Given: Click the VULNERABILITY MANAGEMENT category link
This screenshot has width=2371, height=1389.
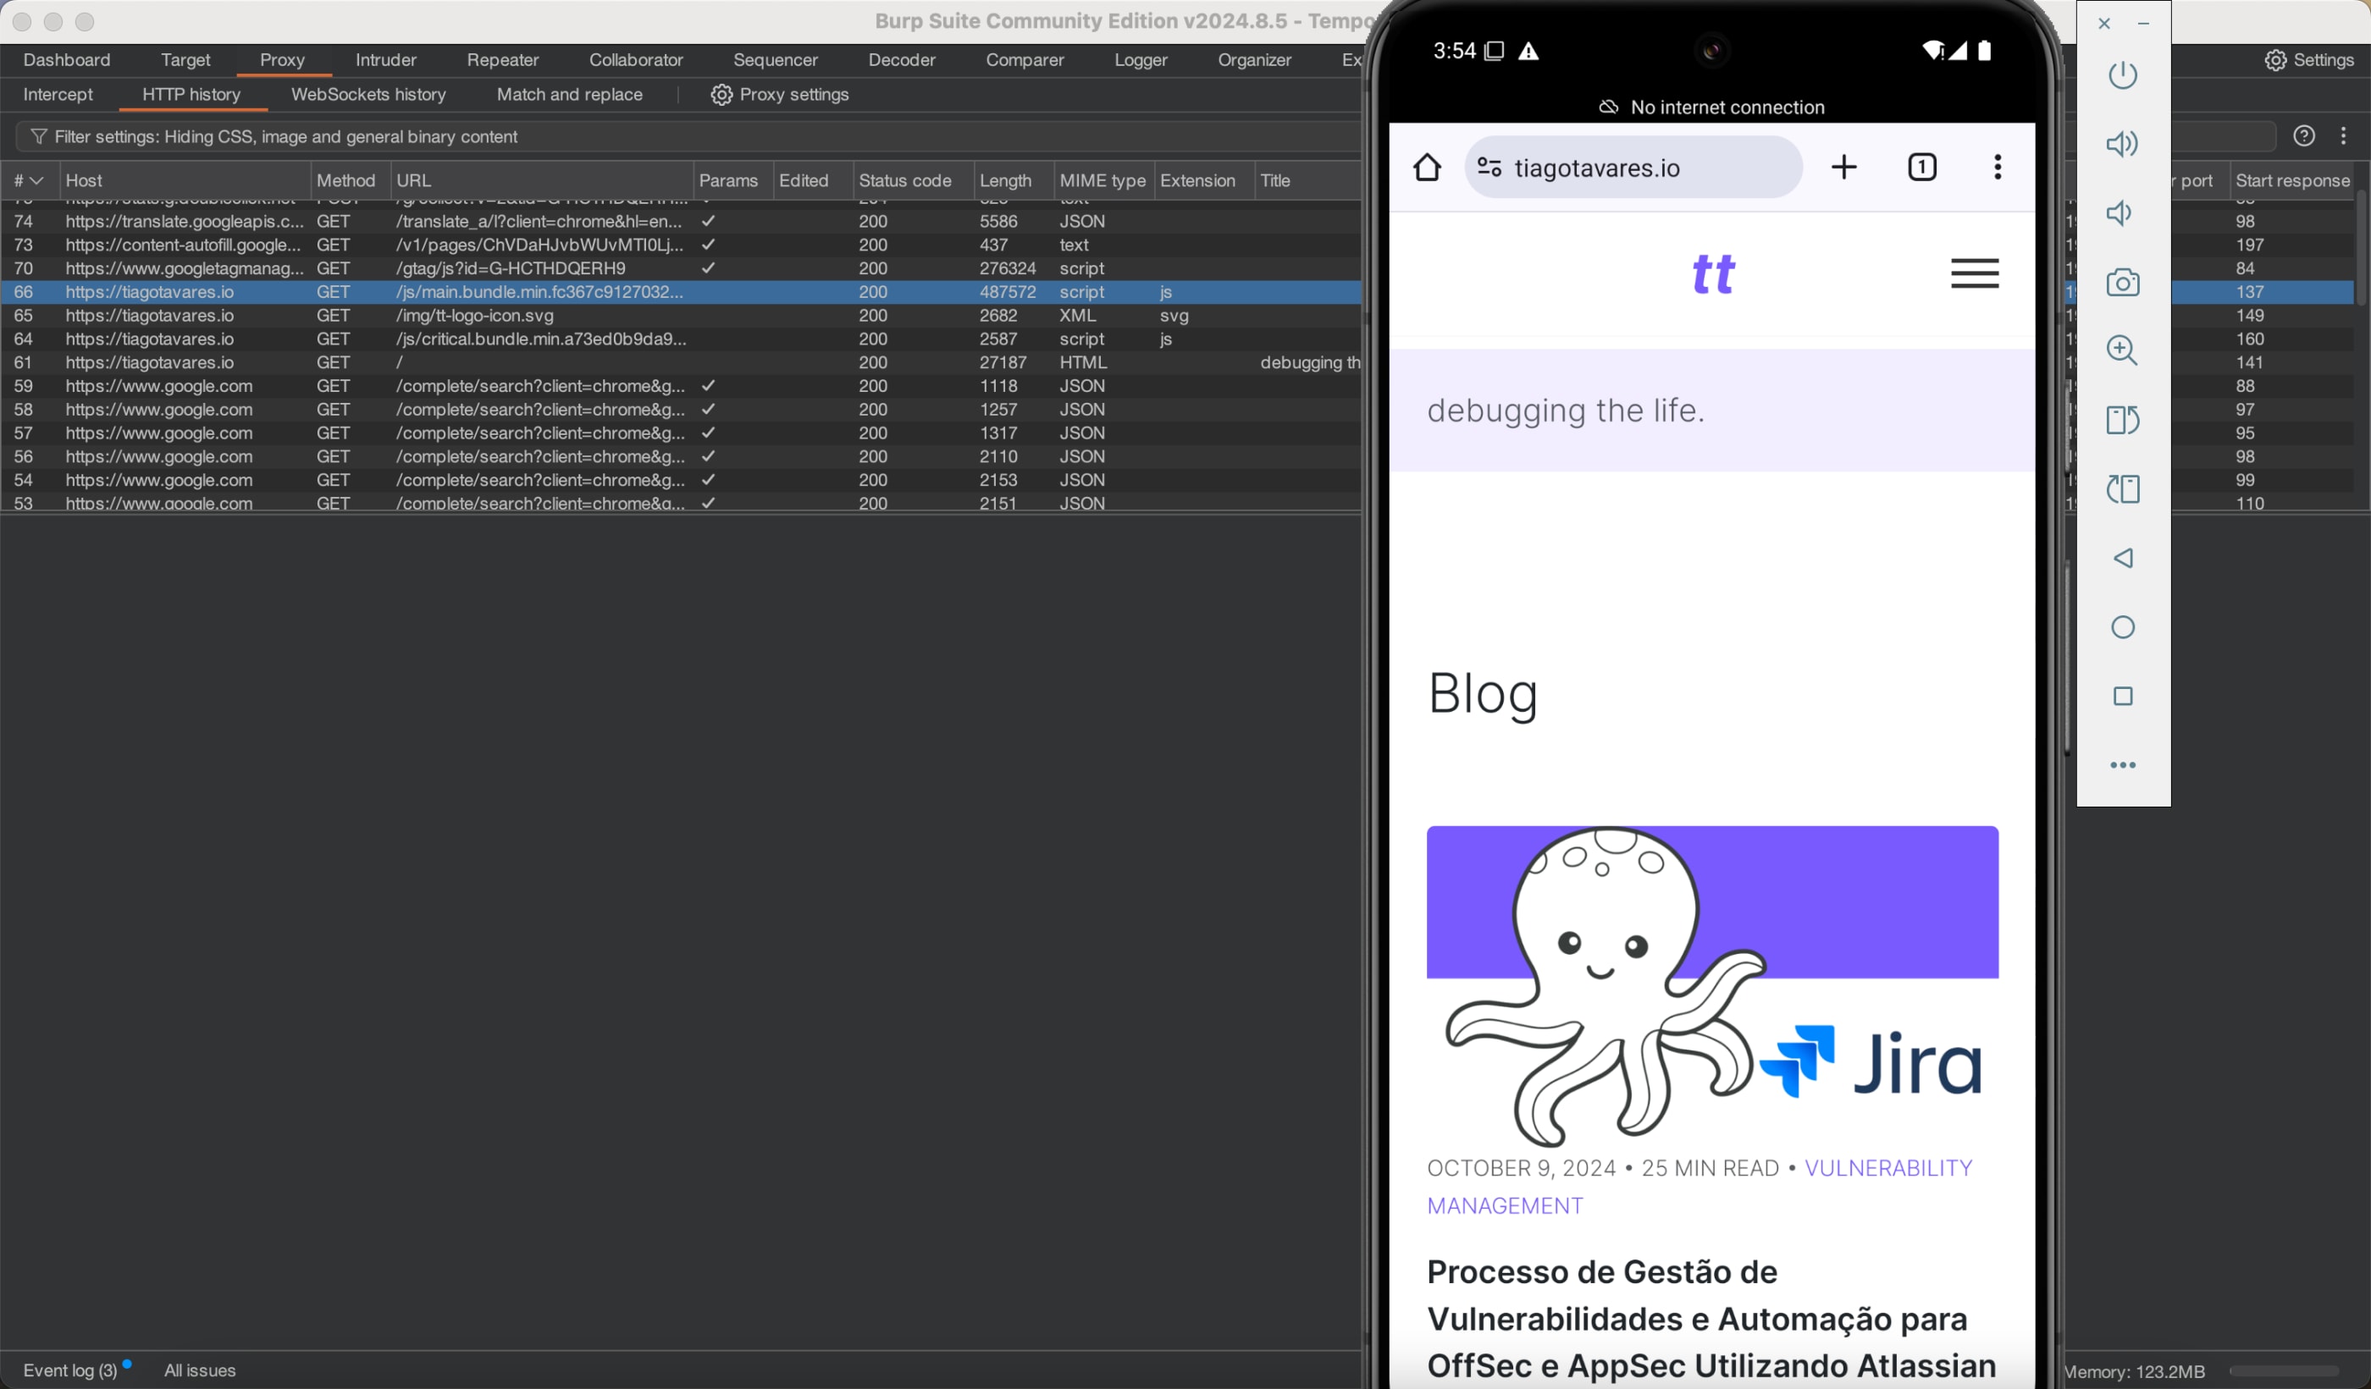Looking at the screenshot, I should [x=1887, y=1168].
